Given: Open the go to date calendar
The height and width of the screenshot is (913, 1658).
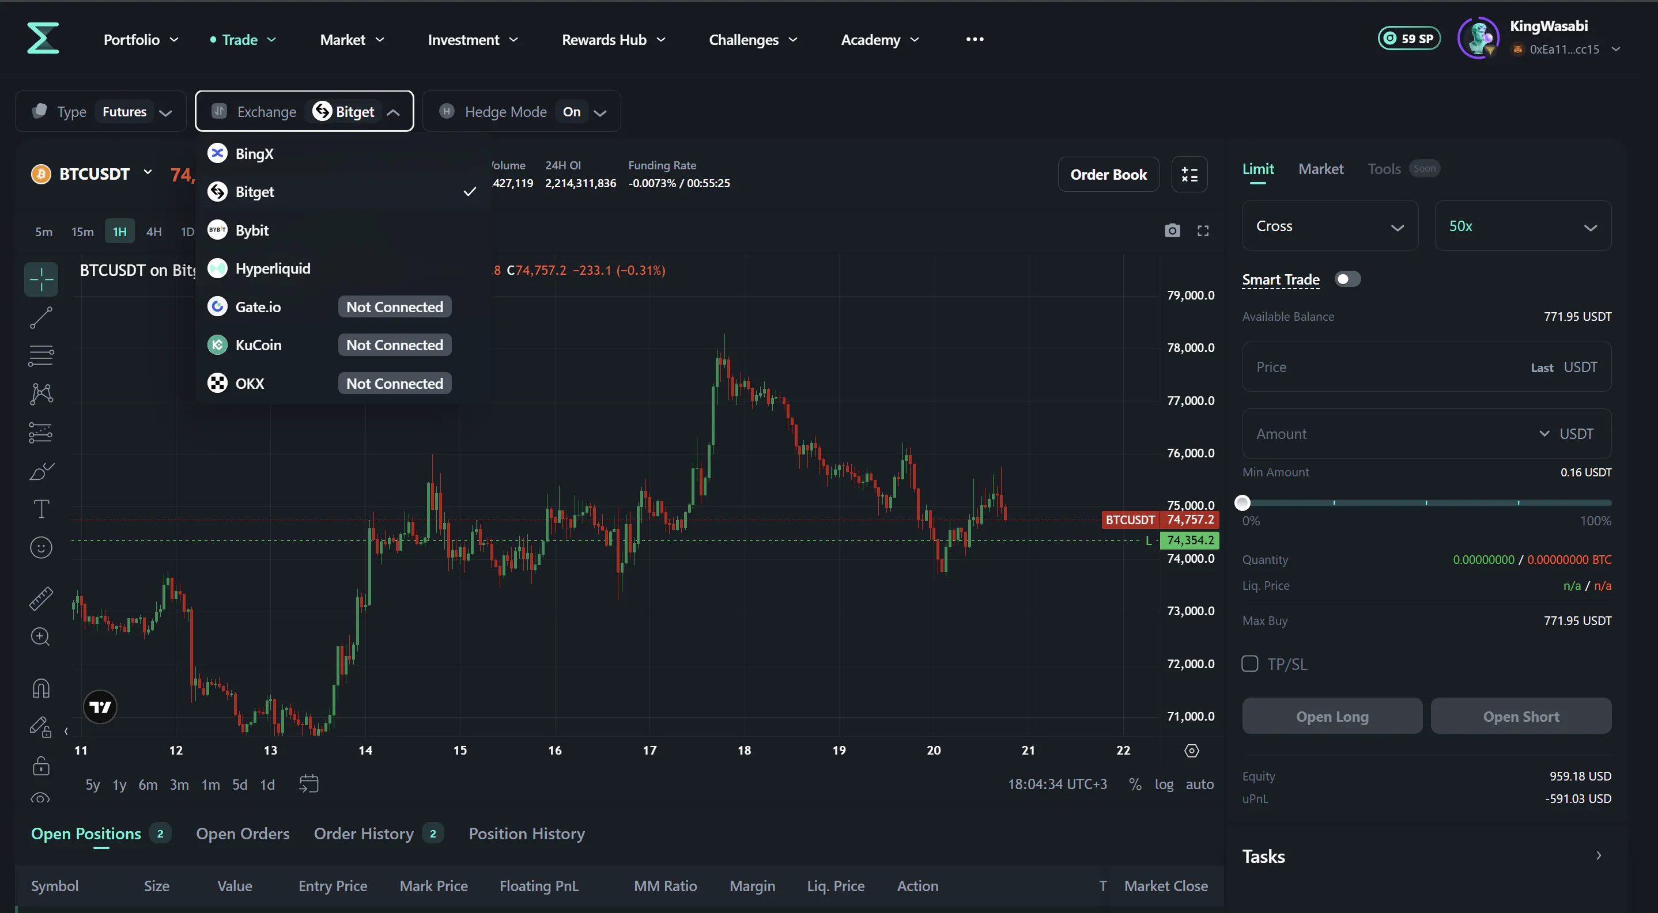Looking at the screenshot, I should tap(309, 783).
